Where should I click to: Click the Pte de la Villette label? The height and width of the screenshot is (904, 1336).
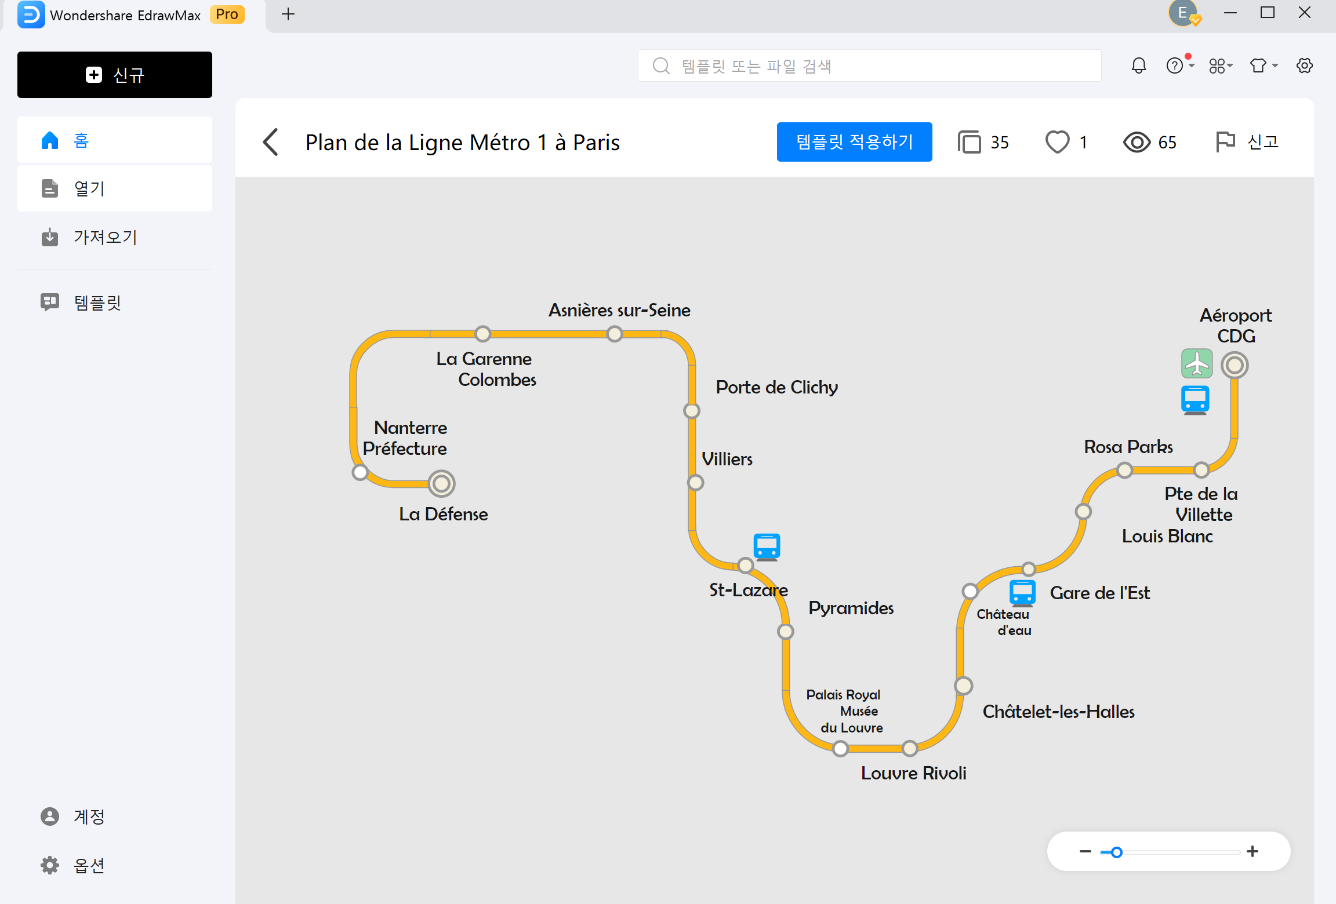pyautogui.click(x=1201, y=504)
